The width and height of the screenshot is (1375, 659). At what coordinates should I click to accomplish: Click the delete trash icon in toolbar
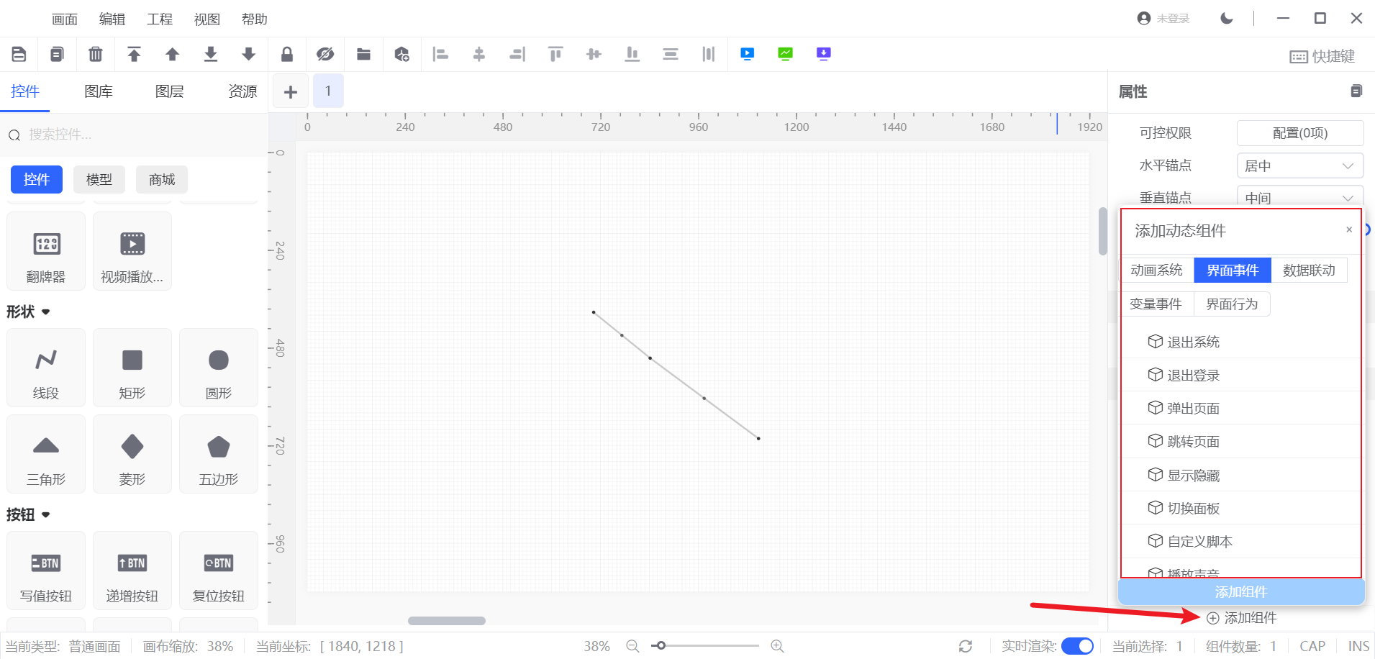coord(95,54)
